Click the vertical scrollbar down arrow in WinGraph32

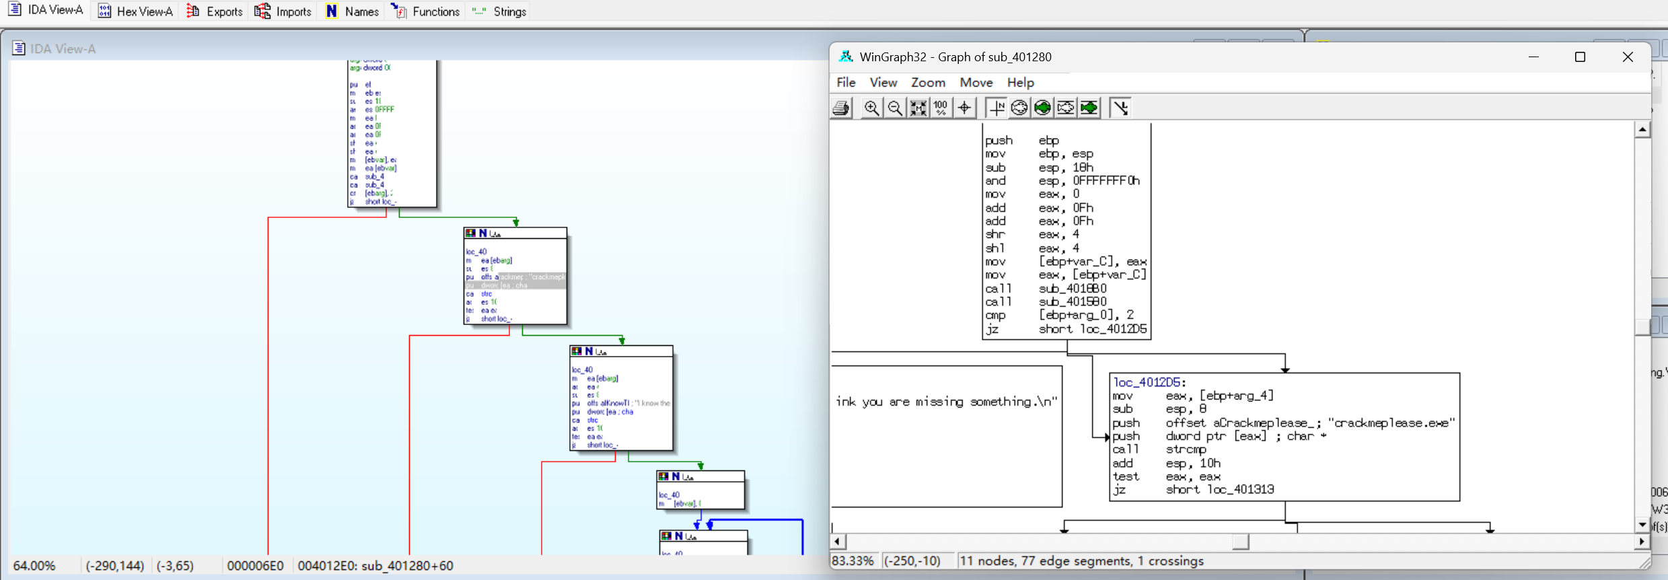coord(1642,525)
